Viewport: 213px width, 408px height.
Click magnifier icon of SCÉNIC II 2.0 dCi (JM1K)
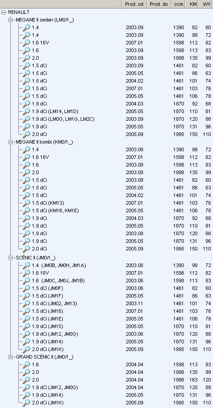coord(26,349)
